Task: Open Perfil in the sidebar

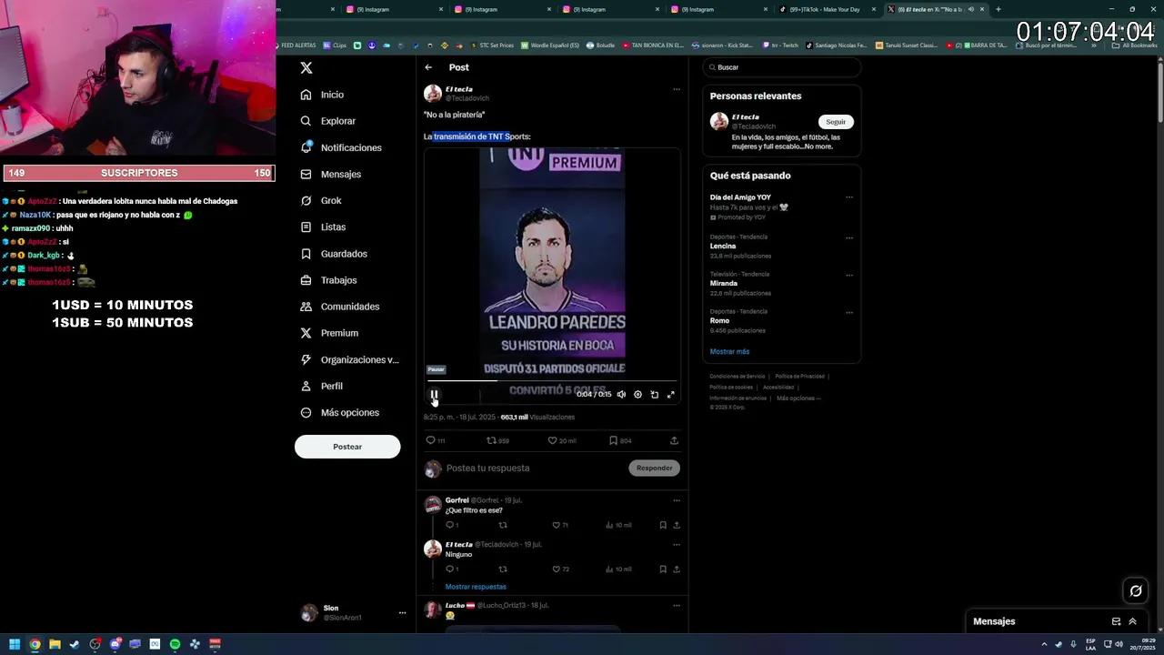Action: [321, 386]
